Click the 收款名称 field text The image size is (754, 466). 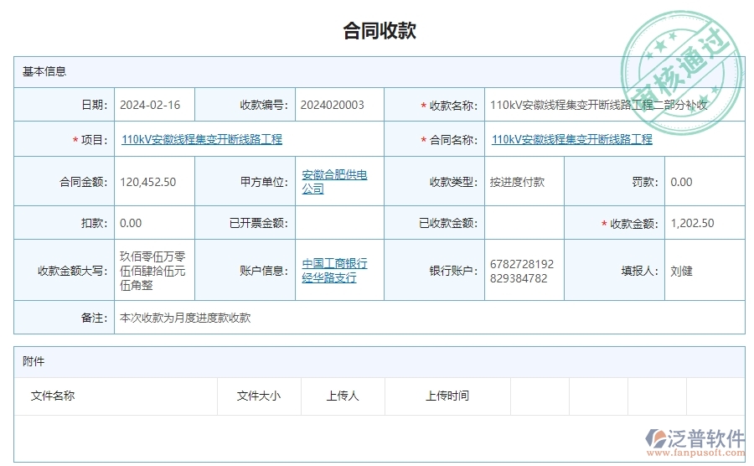[x=598, y=105]
